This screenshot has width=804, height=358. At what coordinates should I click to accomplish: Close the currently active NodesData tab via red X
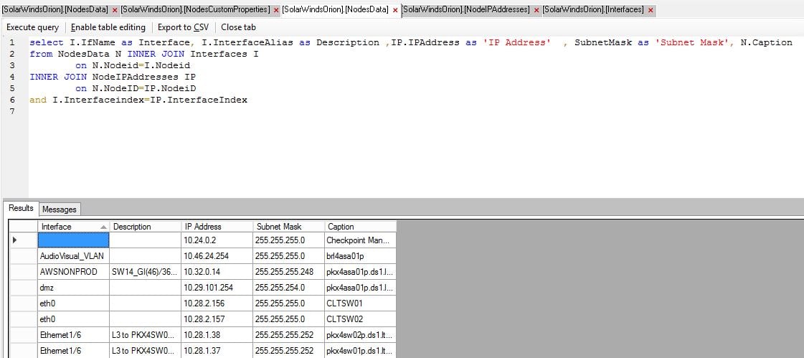(395, 10)
